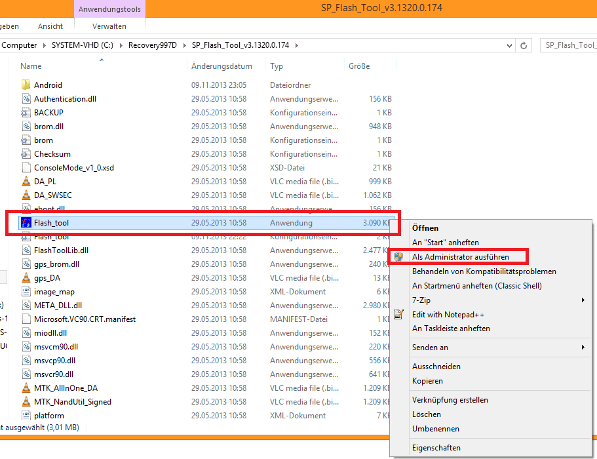This screenshot has width=597, height=459.
Task: Click the DA_PL VLC cone icon
Action: 26,182
